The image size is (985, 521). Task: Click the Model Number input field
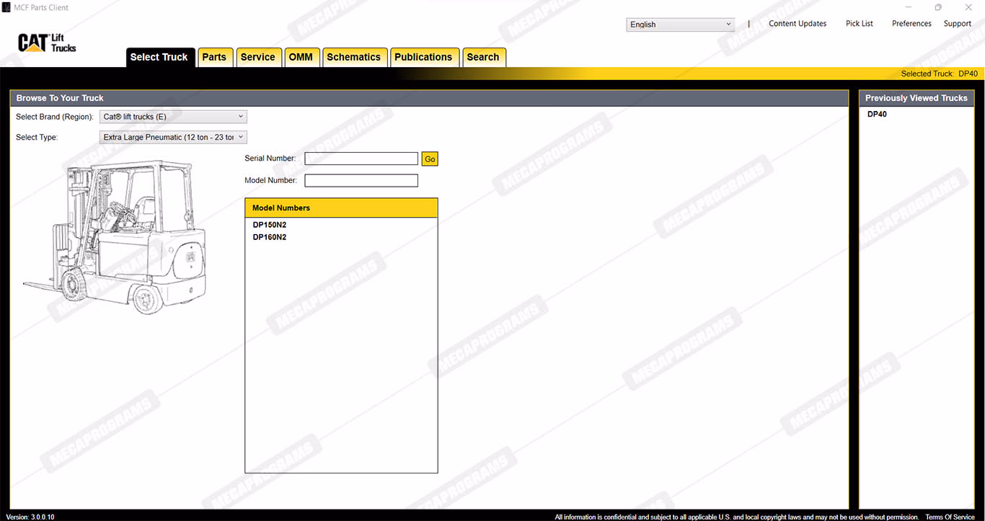pyautogui.click(x=361, y=181)
